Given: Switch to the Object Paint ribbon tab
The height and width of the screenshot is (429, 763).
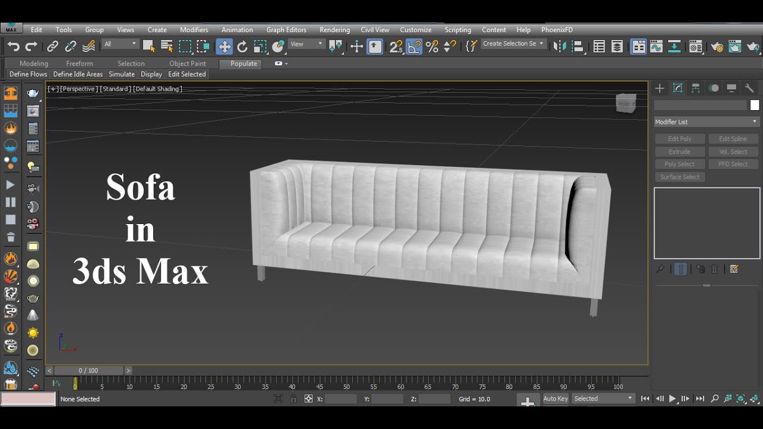Looking at the screenshot, I should pyautogui.click(x=188, y=64).
